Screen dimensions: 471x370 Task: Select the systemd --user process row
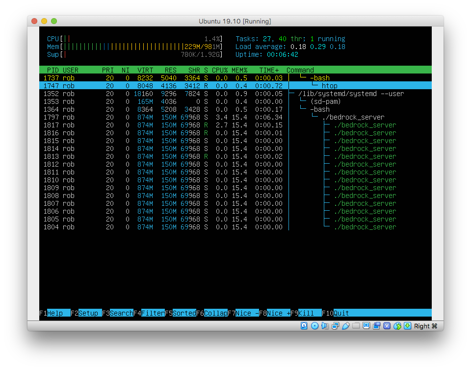(196, 94)
